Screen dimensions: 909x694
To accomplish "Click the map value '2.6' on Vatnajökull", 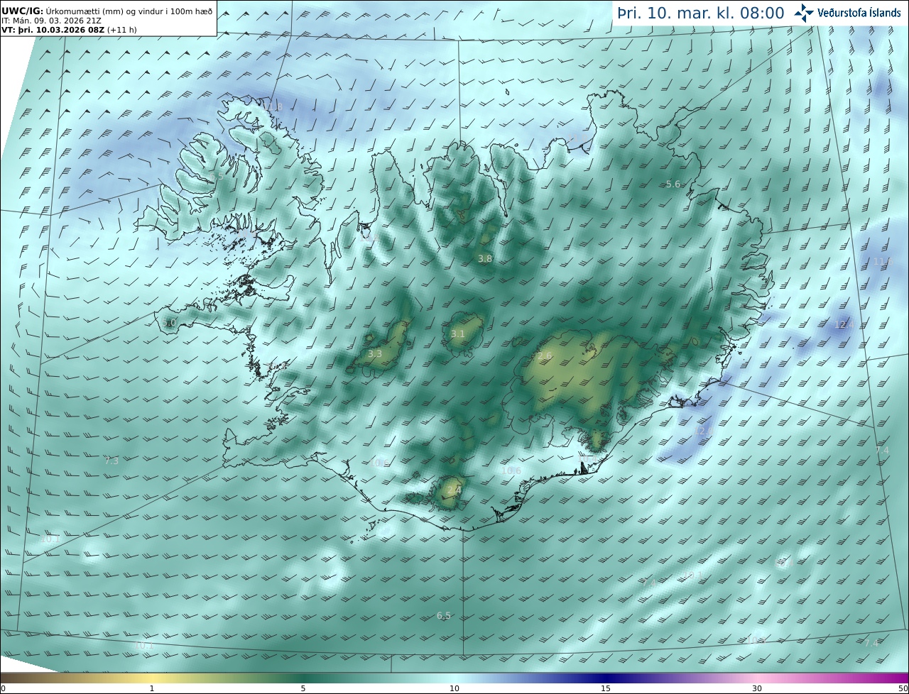I will click(545, 355).
